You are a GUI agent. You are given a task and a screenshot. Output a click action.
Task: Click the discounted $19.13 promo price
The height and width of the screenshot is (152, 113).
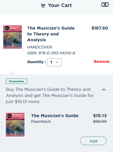100,116
